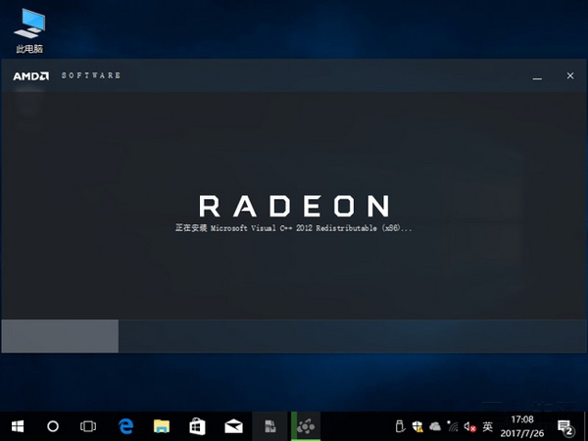Screen dimensions: 588x441
Task: Close the AMD Software installer window
Action: pyautogui.click(x=570, y=75)
